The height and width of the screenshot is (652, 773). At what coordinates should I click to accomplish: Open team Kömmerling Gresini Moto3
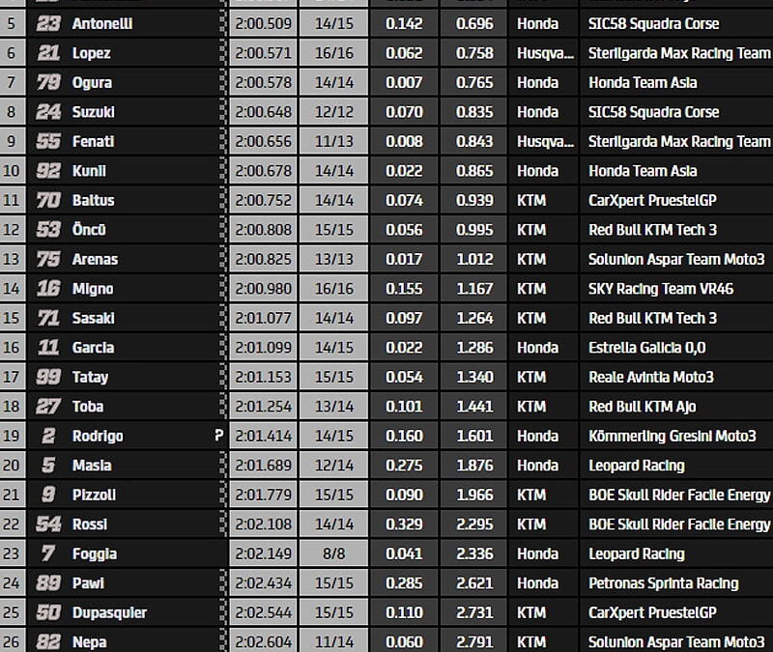pos(672,436)
